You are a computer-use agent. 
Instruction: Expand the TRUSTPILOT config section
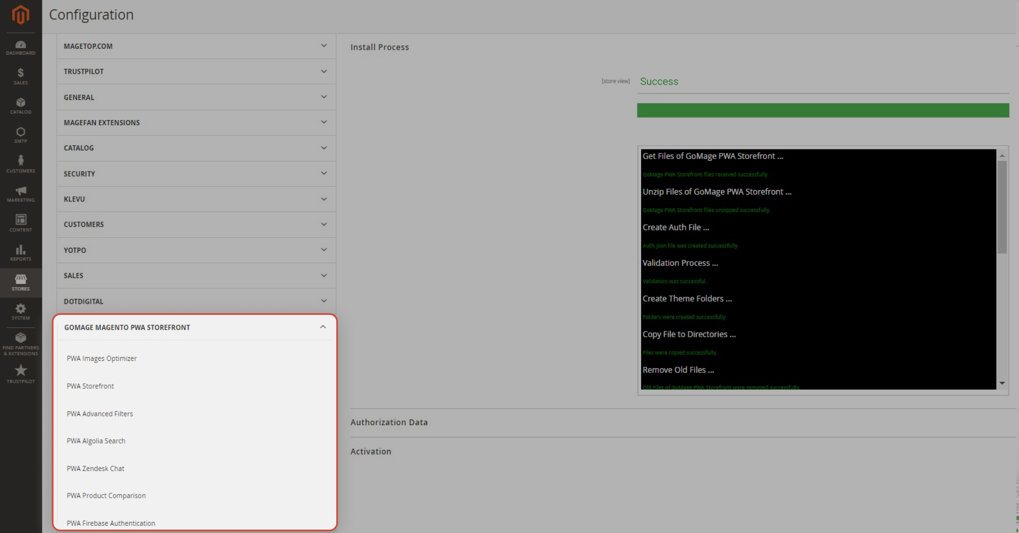tap(196, 71)
